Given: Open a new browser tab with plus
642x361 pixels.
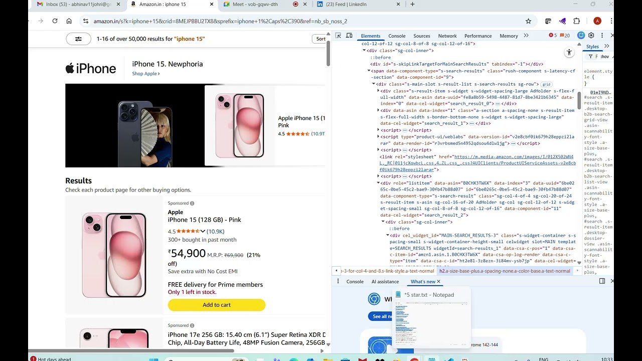Looking at the screenshot, I should coord(412,4).
